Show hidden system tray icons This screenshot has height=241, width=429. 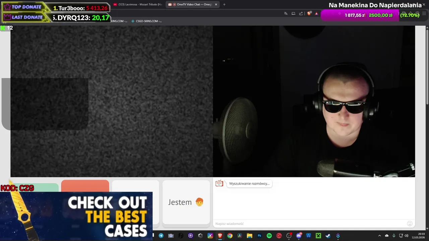tap(379, 236)
